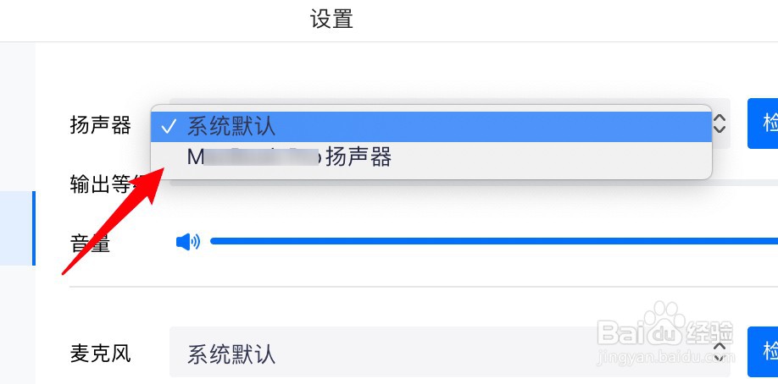Click the red arrow annotation head

(149, 184)
